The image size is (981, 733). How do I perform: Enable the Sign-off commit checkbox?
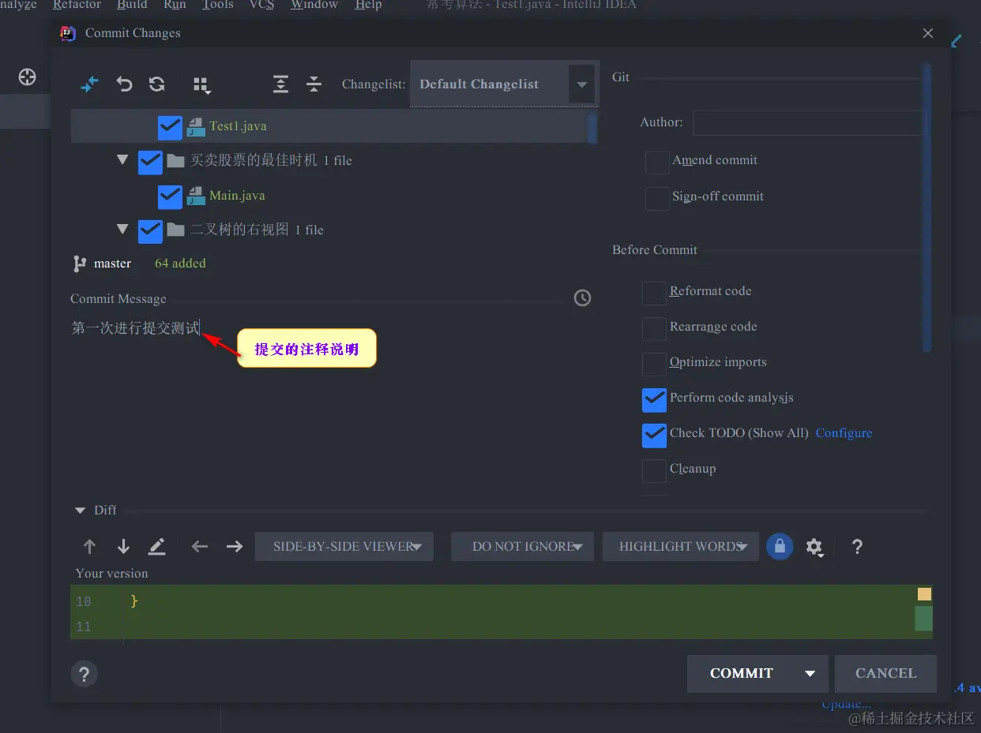(657, 197)
